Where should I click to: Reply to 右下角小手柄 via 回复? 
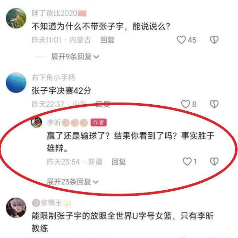tap(103, 104)
